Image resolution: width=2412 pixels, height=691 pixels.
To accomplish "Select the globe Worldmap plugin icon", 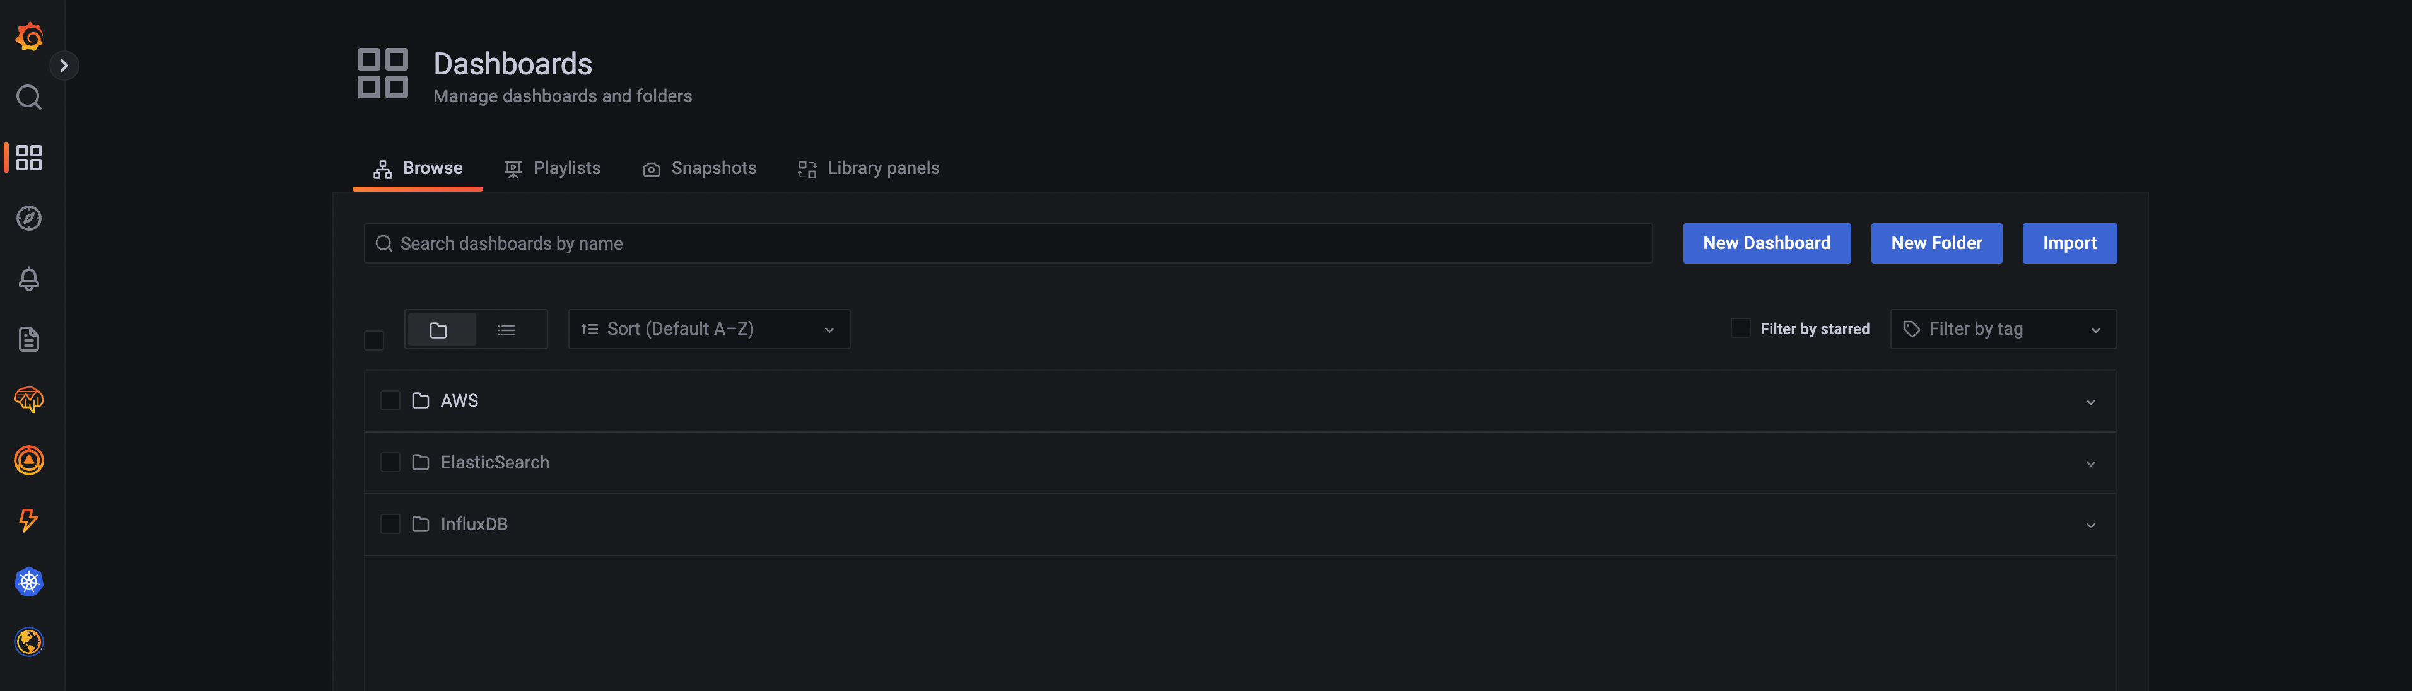I will [28, 642].
